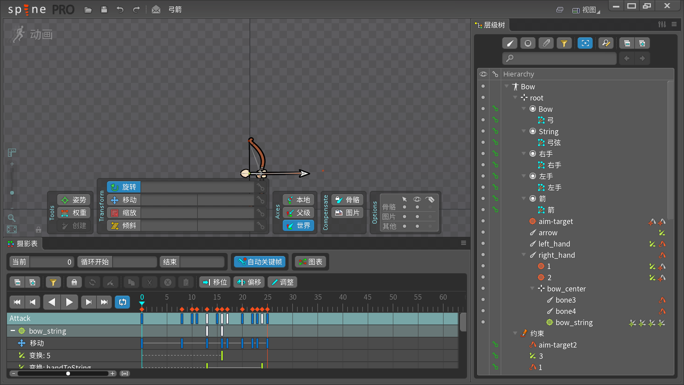Screen dimensions: 684x385
Task: Select the 缩放 scale tool
Action: pos(124,213)
